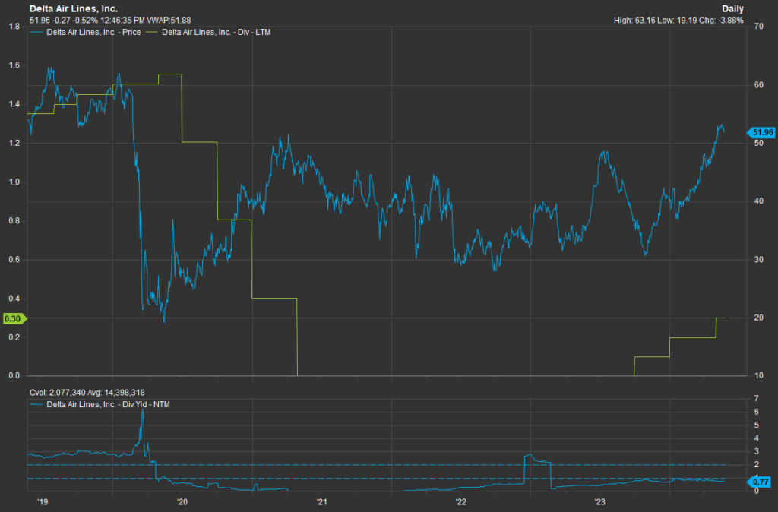This screenshot has height=512, width=778.
Task: Click the blue 0.77 yield value tag
Action: click(x=760, y=482)
